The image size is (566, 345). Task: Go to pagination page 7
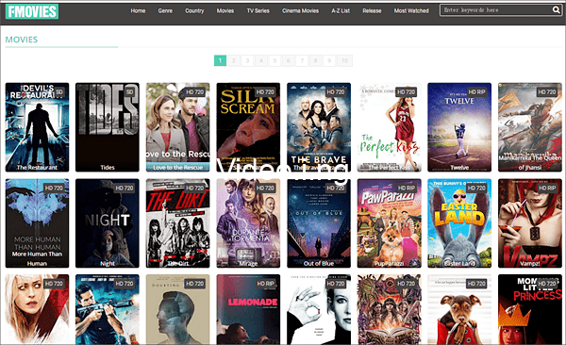pyautogui.click(x=302, y=60)
